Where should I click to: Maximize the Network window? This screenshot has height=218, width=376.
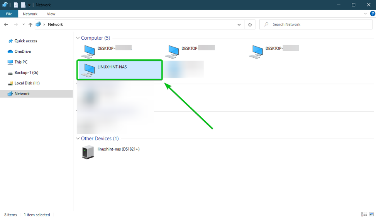[x=354, y=5]
